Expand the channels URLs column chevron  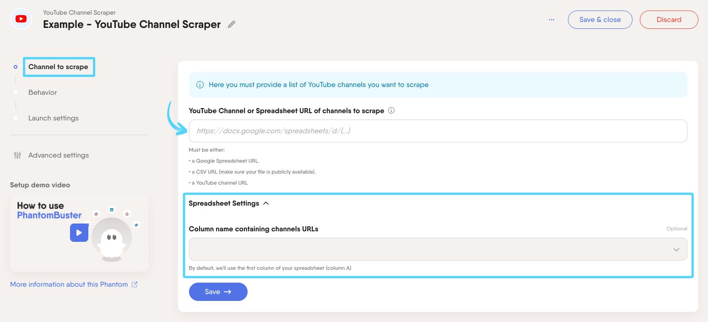pyautogui.click(x=676, y=249)
